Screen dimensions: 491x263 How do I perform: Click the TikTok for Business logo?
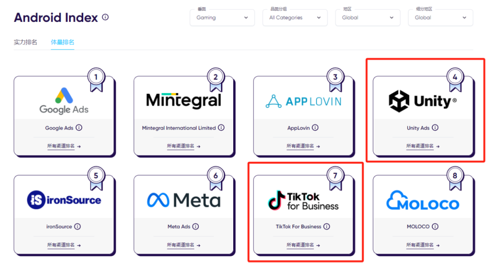click(x=303, y=200)
